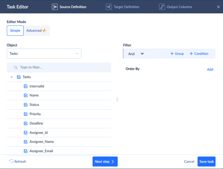Click the pulse icon next to Advanced
Viewport: 223px width, 169px height.
coord(44,31)
